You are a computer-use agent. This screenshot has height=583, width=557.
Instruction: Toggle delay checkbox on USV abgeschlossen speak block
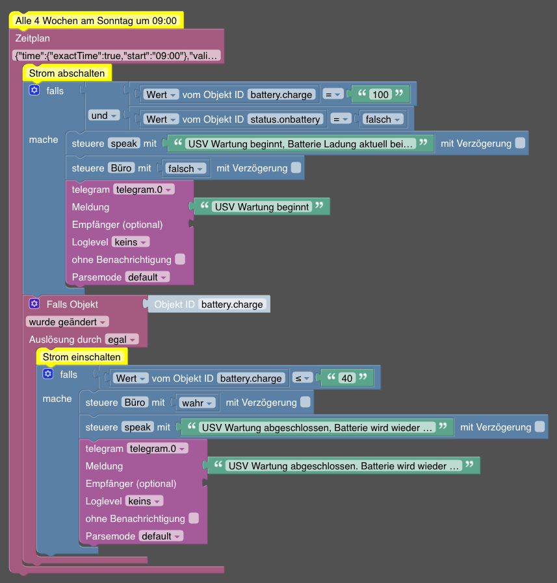(539, 427)
